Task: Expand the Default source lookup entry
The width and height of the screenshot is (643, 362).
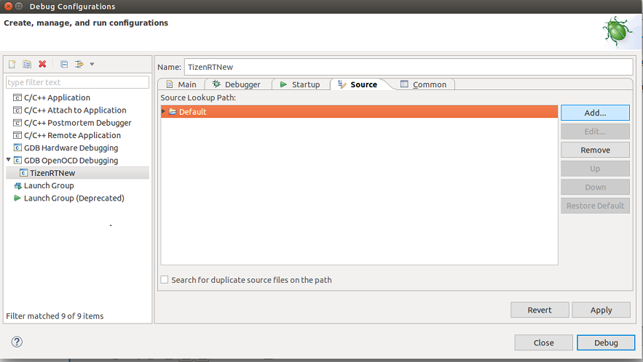Action: pyautogui.click(x=164, y=111)
